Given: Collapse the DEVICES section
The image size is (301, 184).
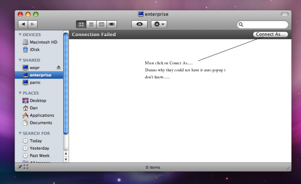Looking at the screenshot, I should coord(20,34).
